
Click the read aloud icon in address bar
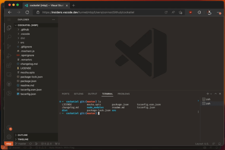[x=173, y=12]
